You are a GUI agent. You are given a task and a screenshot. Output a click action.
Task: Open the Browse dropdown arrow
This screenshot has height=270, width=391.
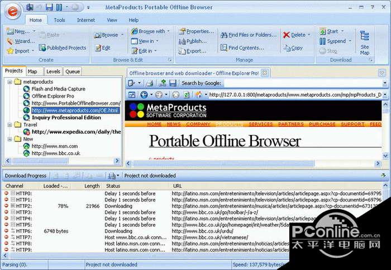point(122,35)
